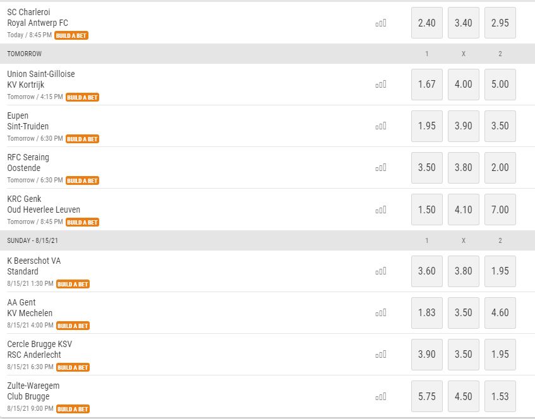View stats icon for Zulte-Waregem vs Club Brugge

[x=381, y=397]
